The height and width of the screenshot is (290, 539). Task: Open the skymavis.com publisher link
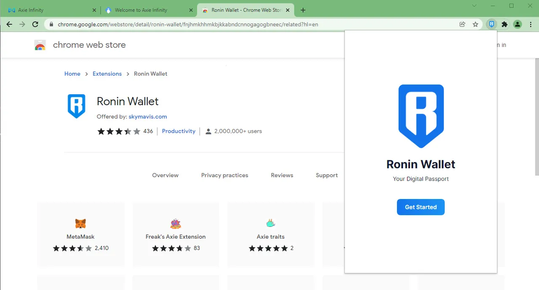(148, 117)
